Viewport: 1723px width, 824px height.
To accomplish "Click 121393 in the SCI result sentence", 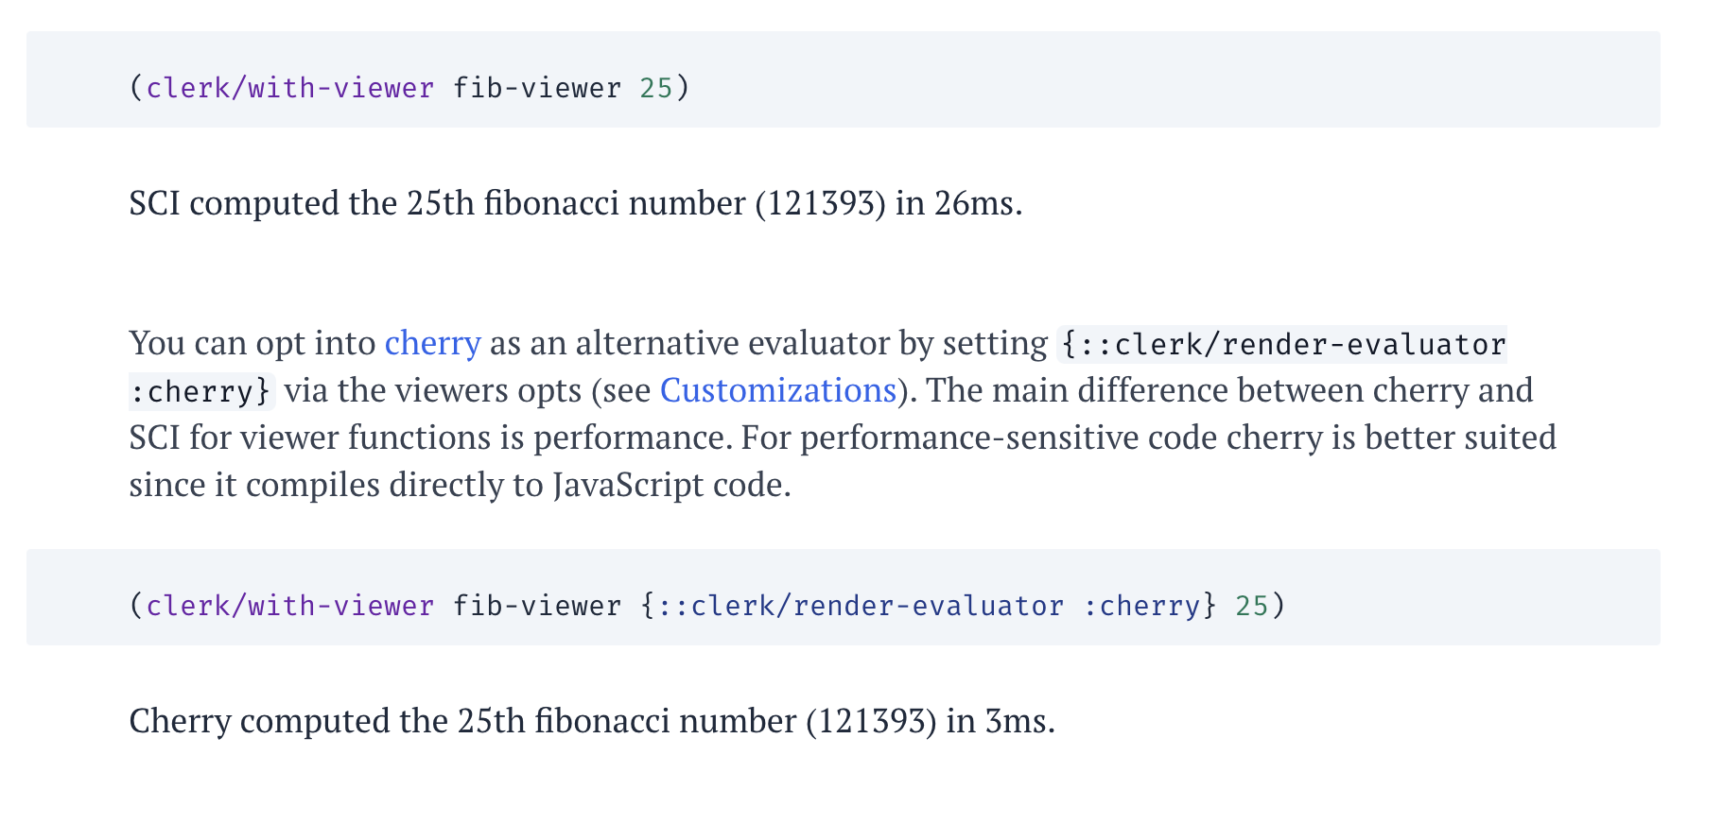I will pos(820,203).
